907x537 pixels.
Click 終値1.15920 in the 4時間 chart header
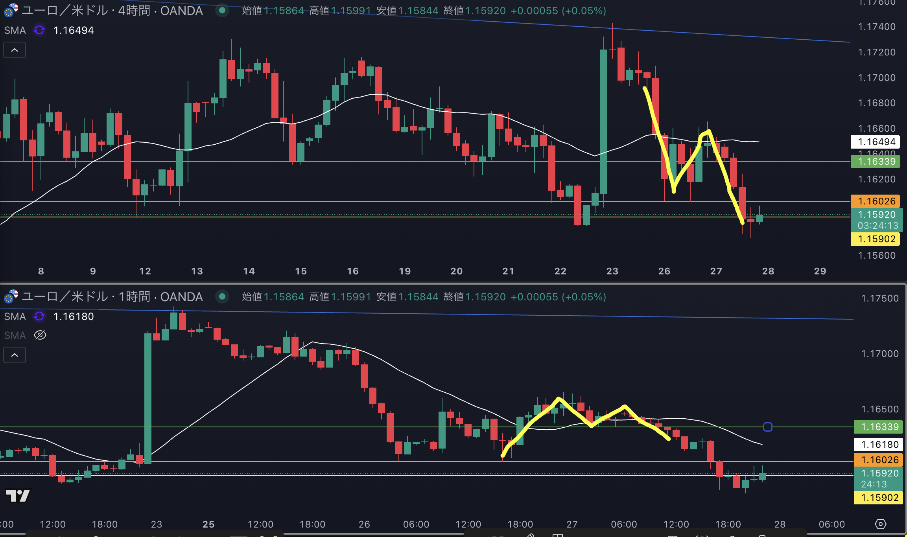[475, 10]
